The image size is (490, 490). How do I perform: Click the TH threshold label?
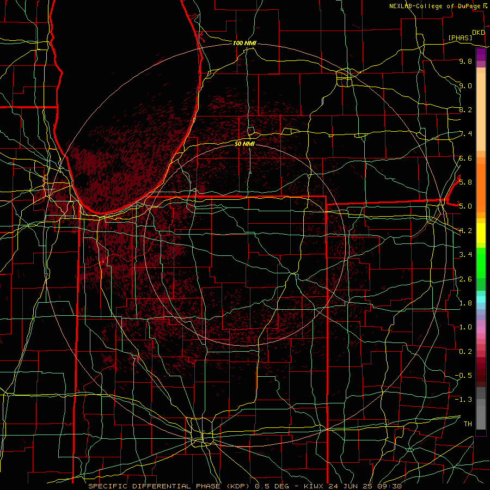coord(468,424)
